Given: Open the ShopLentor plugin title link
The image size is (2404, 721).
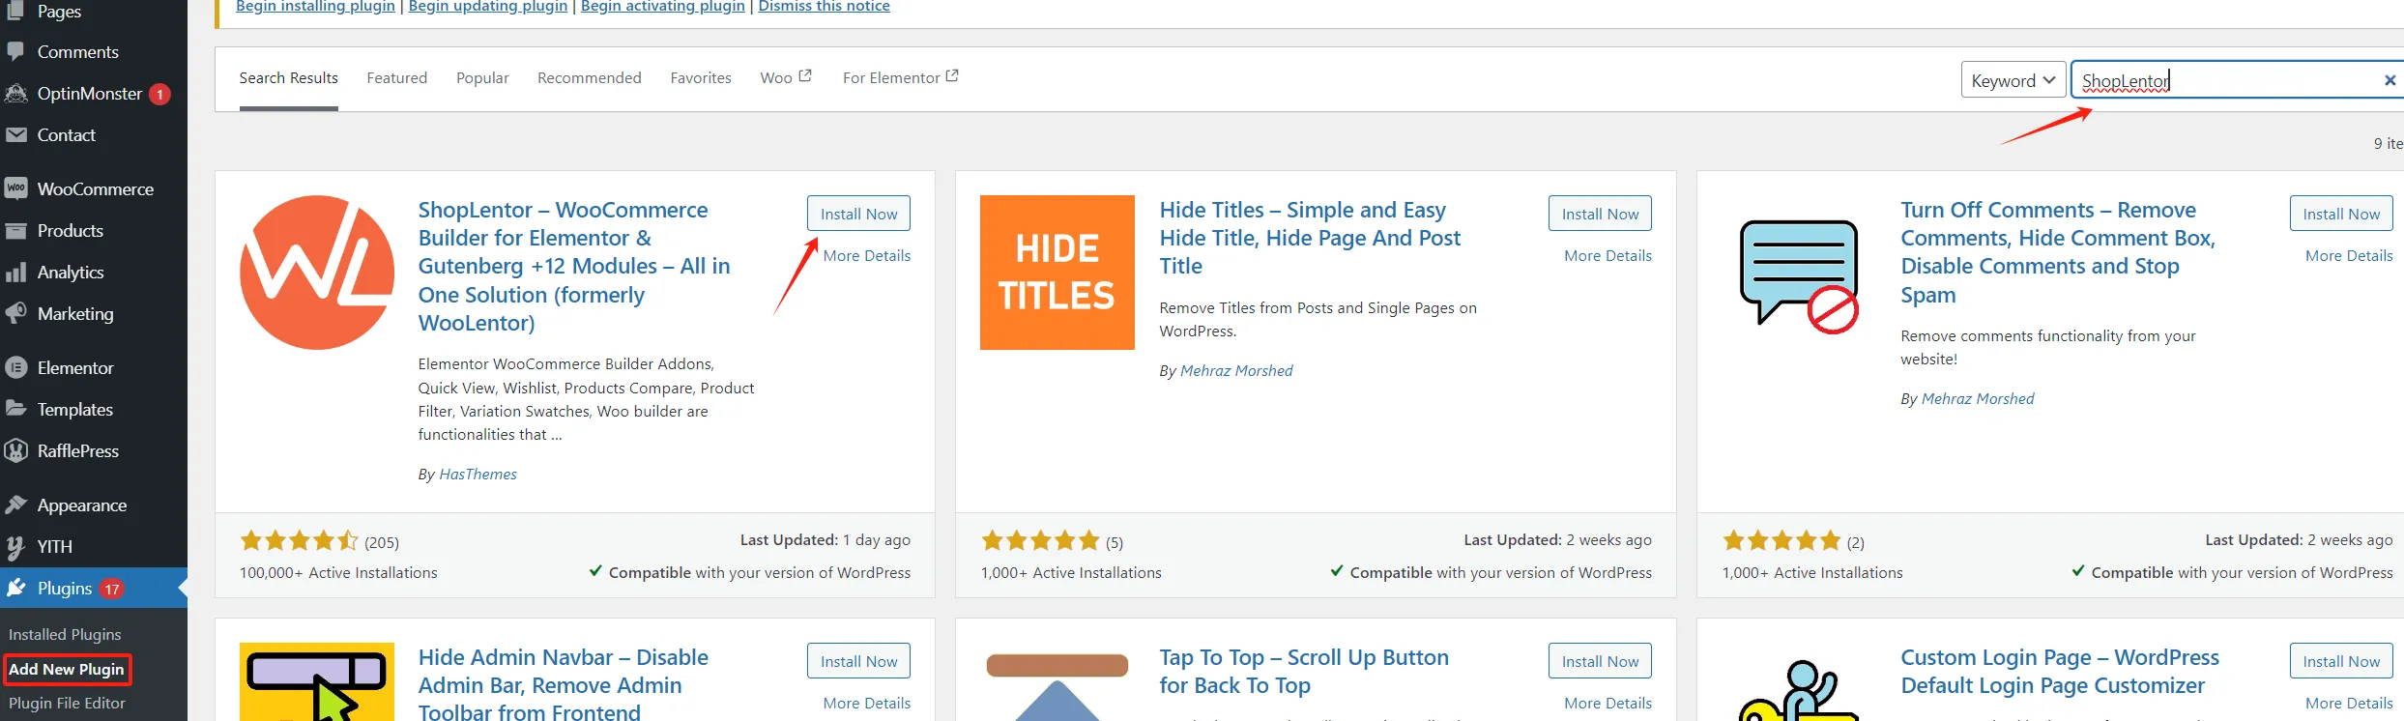Looking at the screenshot, I should [574, 267].
